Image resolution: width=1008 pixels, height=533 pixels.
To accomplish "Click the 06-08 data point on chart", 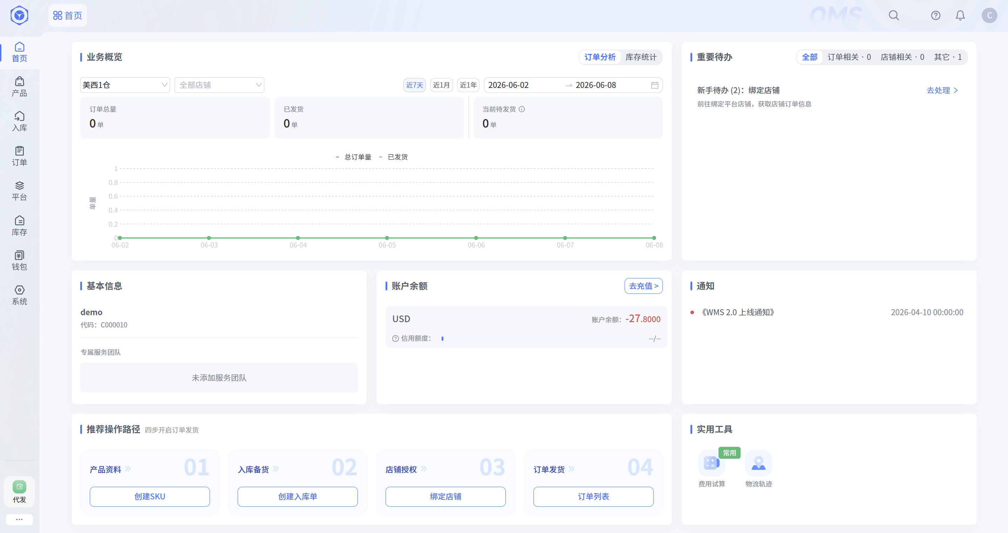I will click(654, 238).
